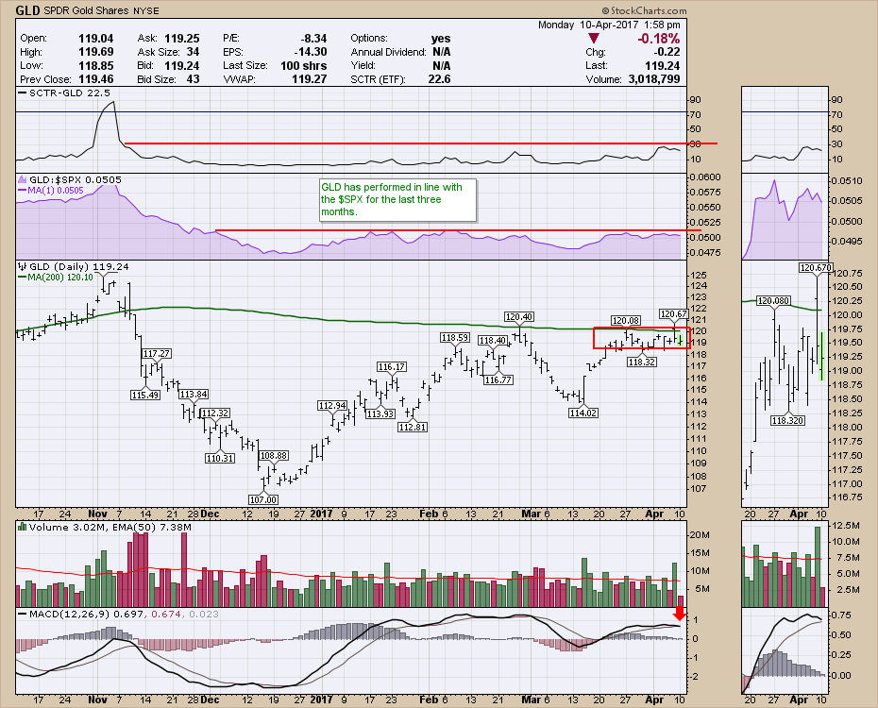
Task: Click the 117.27 price label
Action: [x=156, y=354]
